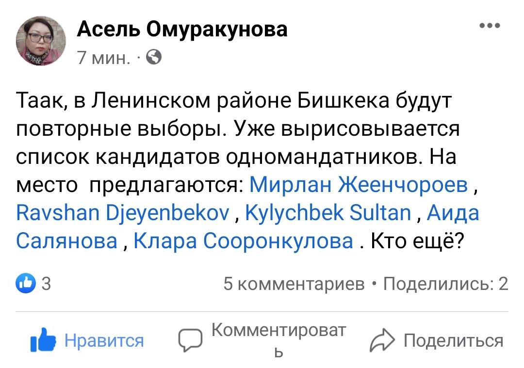Open Асель Омуракунова profile name
Viewport: 524px width, 368px height.
click(182, 30)
